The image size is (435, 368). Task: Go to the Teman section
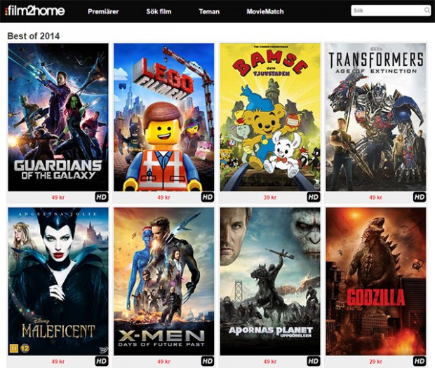tap(209, 12)
